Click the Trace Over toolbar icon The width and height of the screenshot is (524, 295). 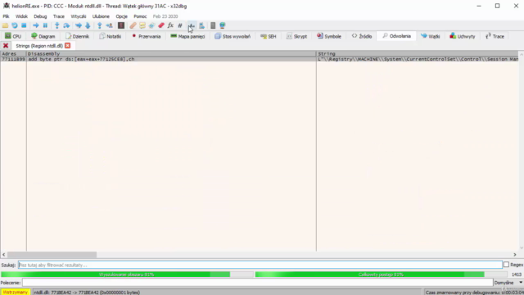tap(88, 25)
